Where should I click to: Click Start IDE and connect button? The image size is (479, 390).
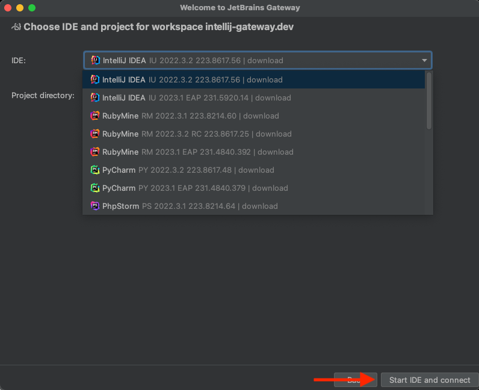430,380
